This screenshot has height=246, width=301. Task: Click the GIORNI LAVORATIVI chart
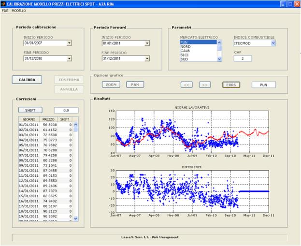[x=192, y=132]
